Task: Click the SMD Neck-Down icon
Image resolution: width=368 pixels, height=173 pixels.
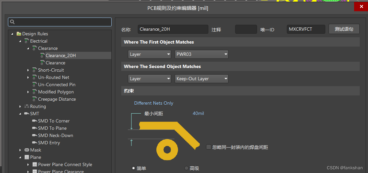Action: 34,135
